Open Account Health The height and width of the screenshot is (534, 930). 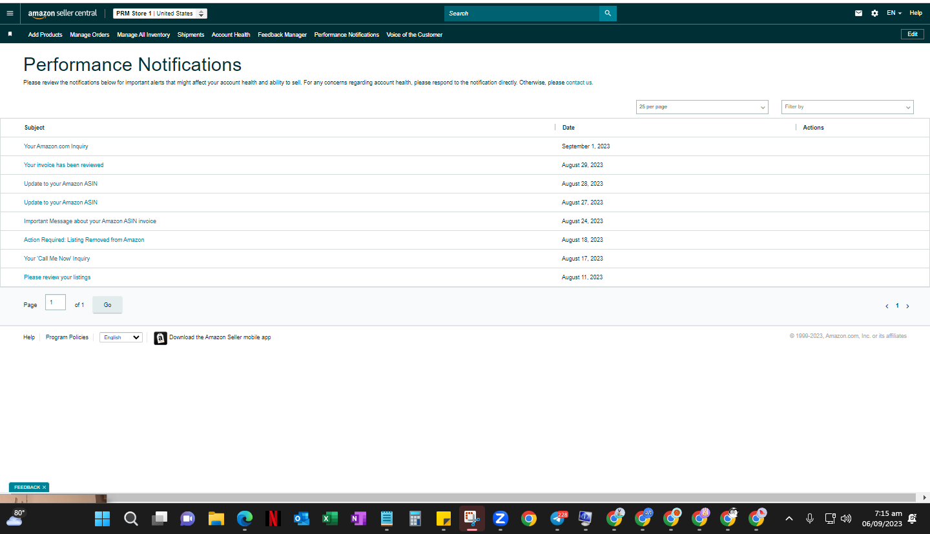pos(231,35)
